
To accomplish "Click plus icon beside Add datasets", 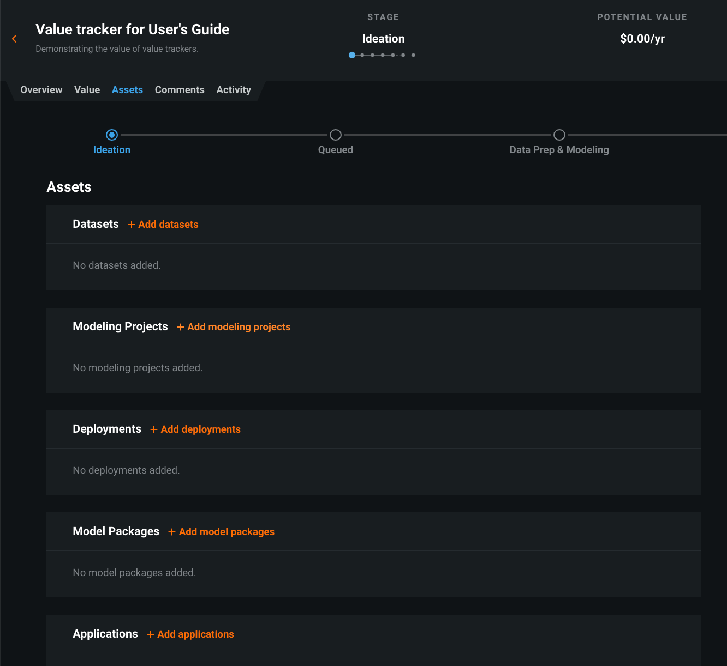I will click(132, 225).
